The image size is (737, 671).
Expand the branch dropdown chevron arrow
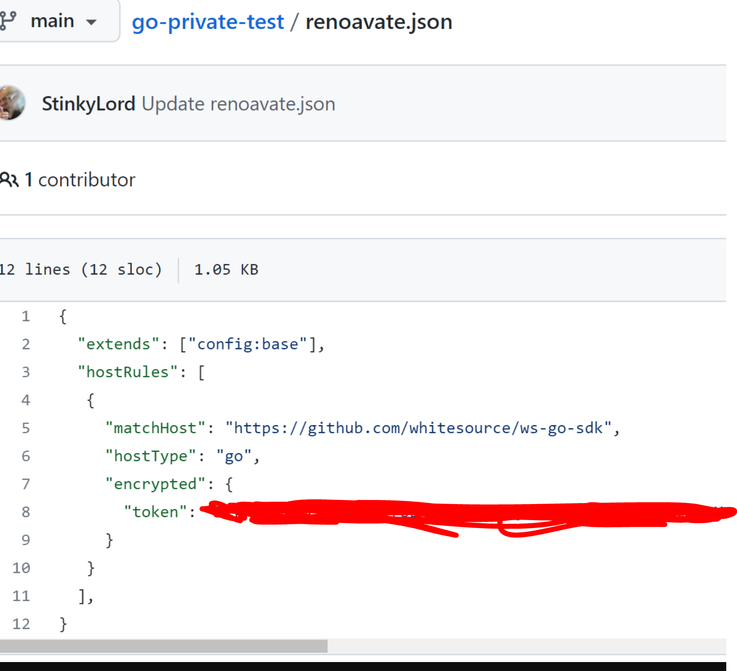[x=91, y=21]
